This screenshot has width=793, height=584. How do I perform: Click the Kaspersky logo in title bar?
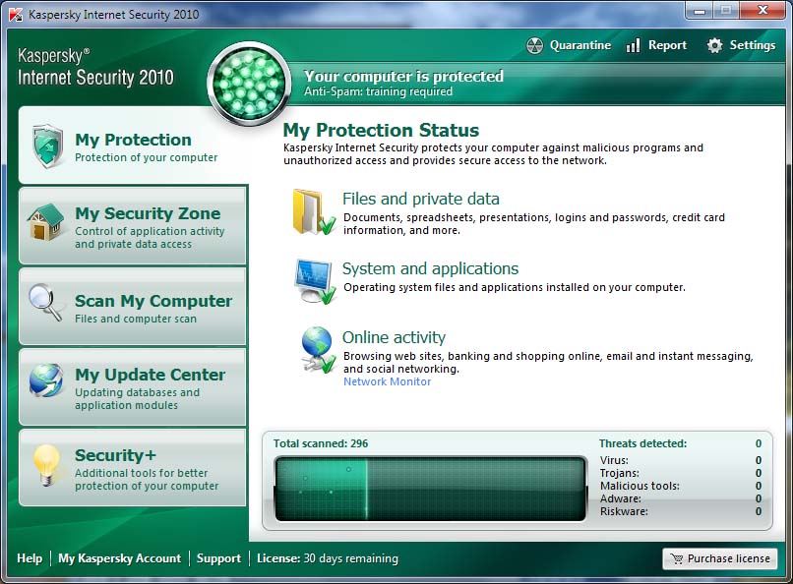[16, 15]
